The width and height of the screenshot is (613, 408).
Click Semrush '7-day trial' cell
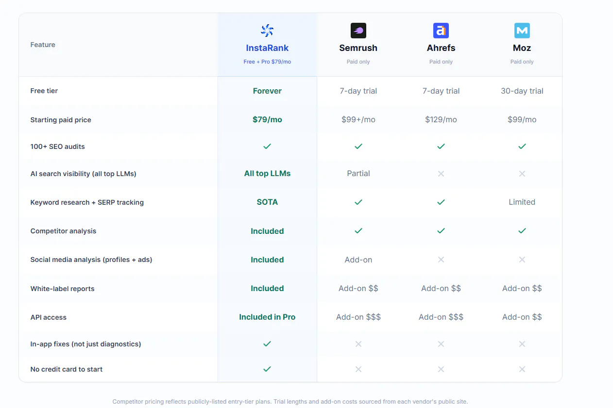point(358,91)
